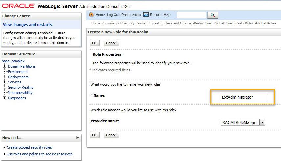
Task: Click the Role Properties heading
Action: tap(107, 54)
